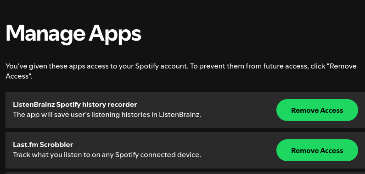The height and width of the screenshot is (174, 365).
Task: Click the partially visible third app row
Action: click(185, 173)
